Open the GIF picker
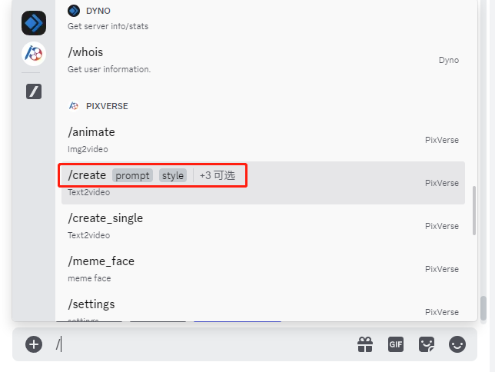The width and height of the screenshot is (495, 372). [x=396, y=344]
